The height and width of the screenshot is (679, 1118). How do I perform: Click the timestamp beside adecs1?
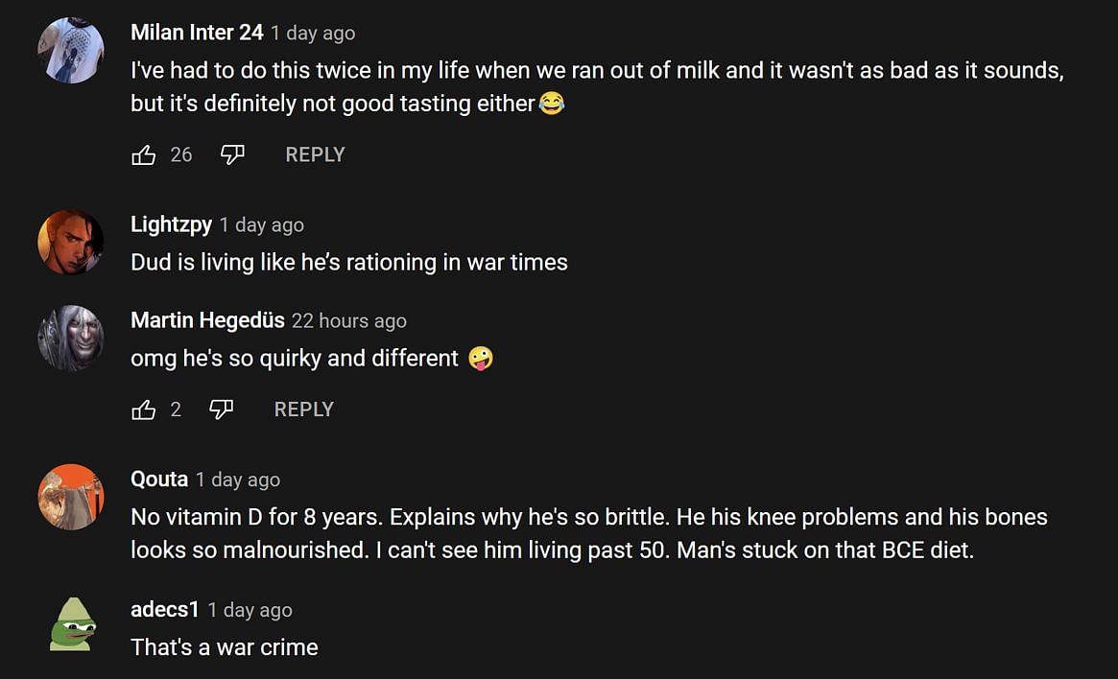[250, 611]
